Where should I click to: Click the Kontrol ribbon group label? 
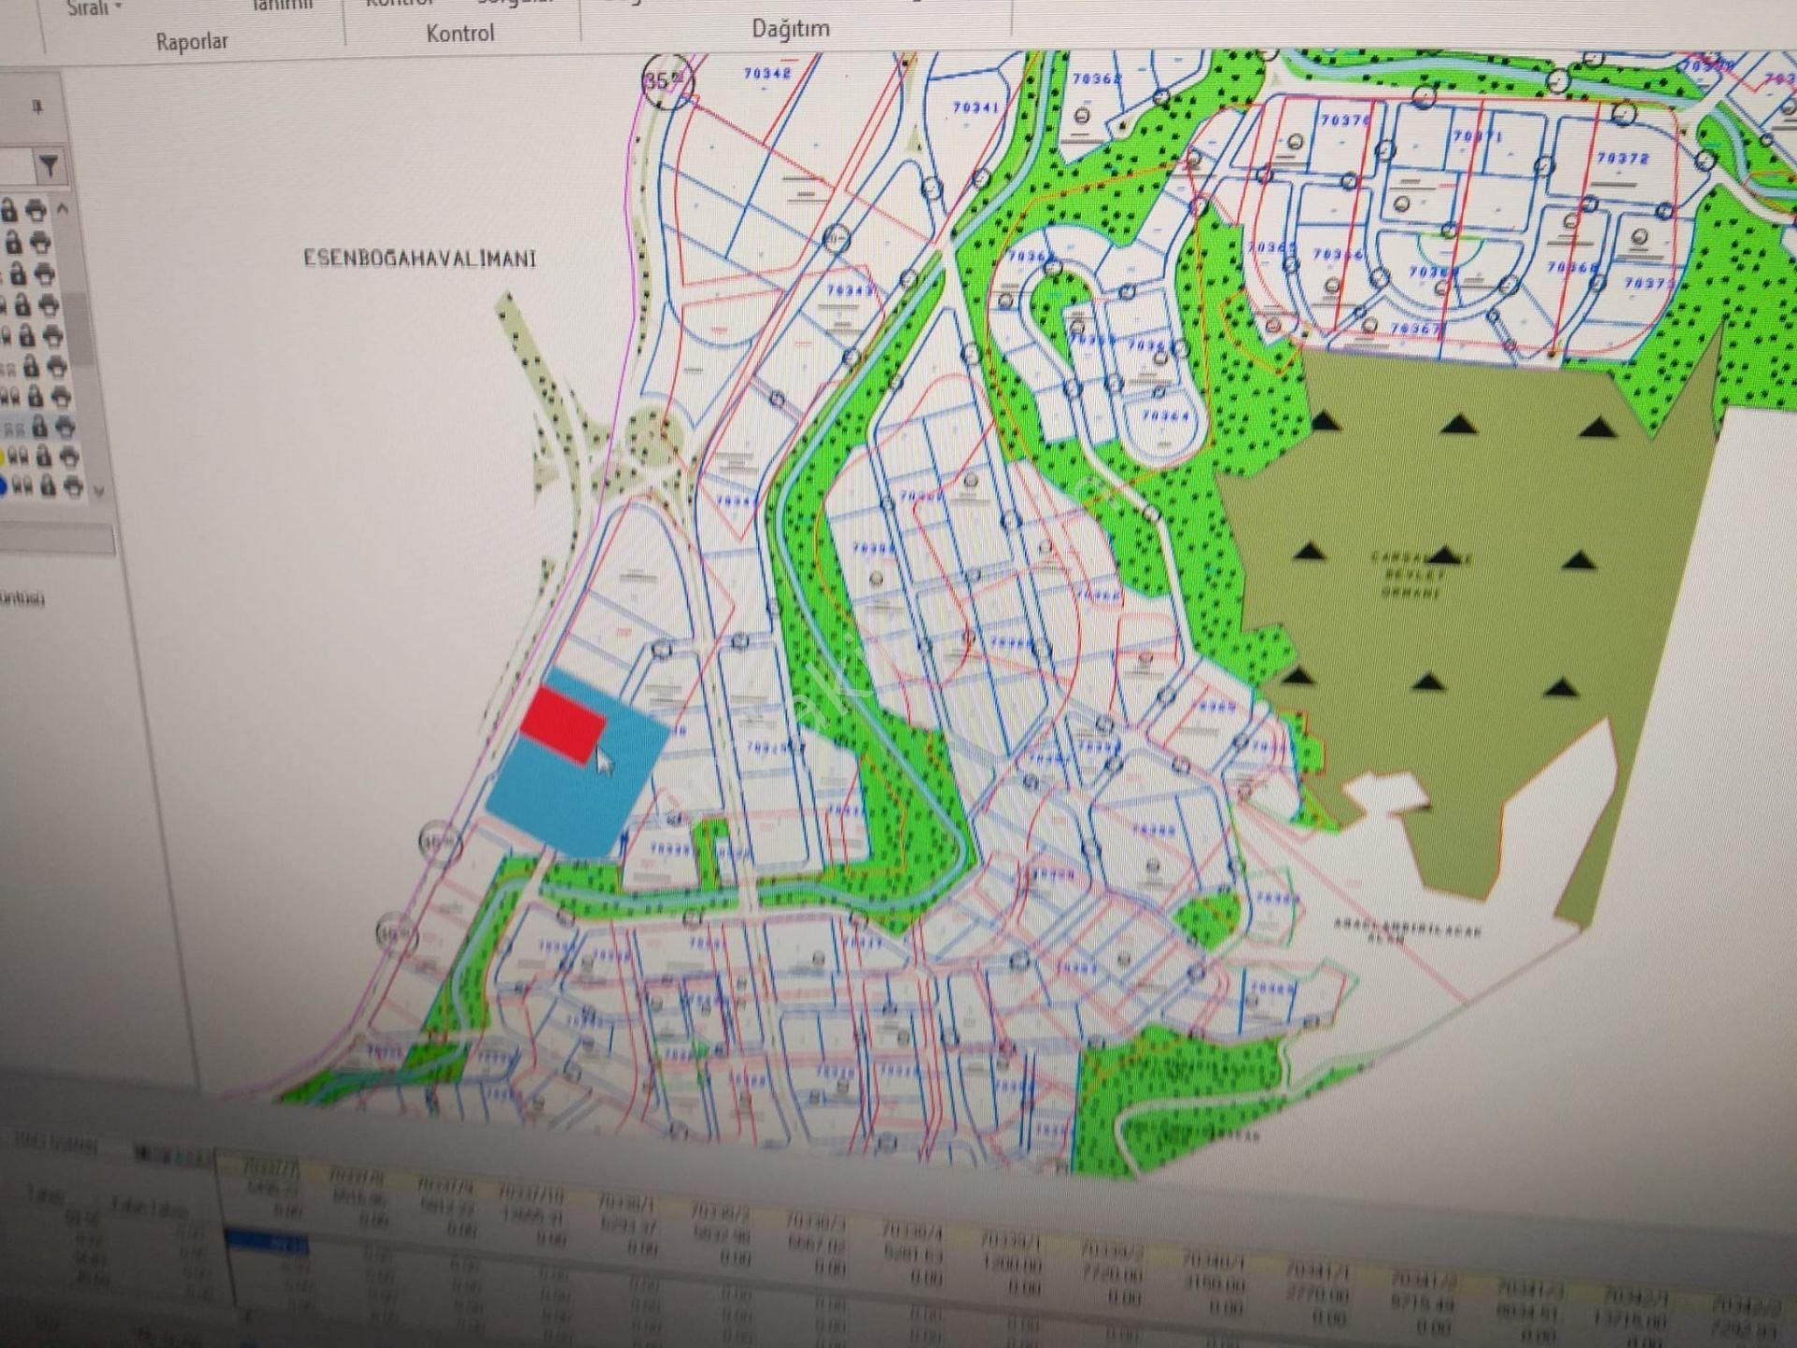click(460, 34)
